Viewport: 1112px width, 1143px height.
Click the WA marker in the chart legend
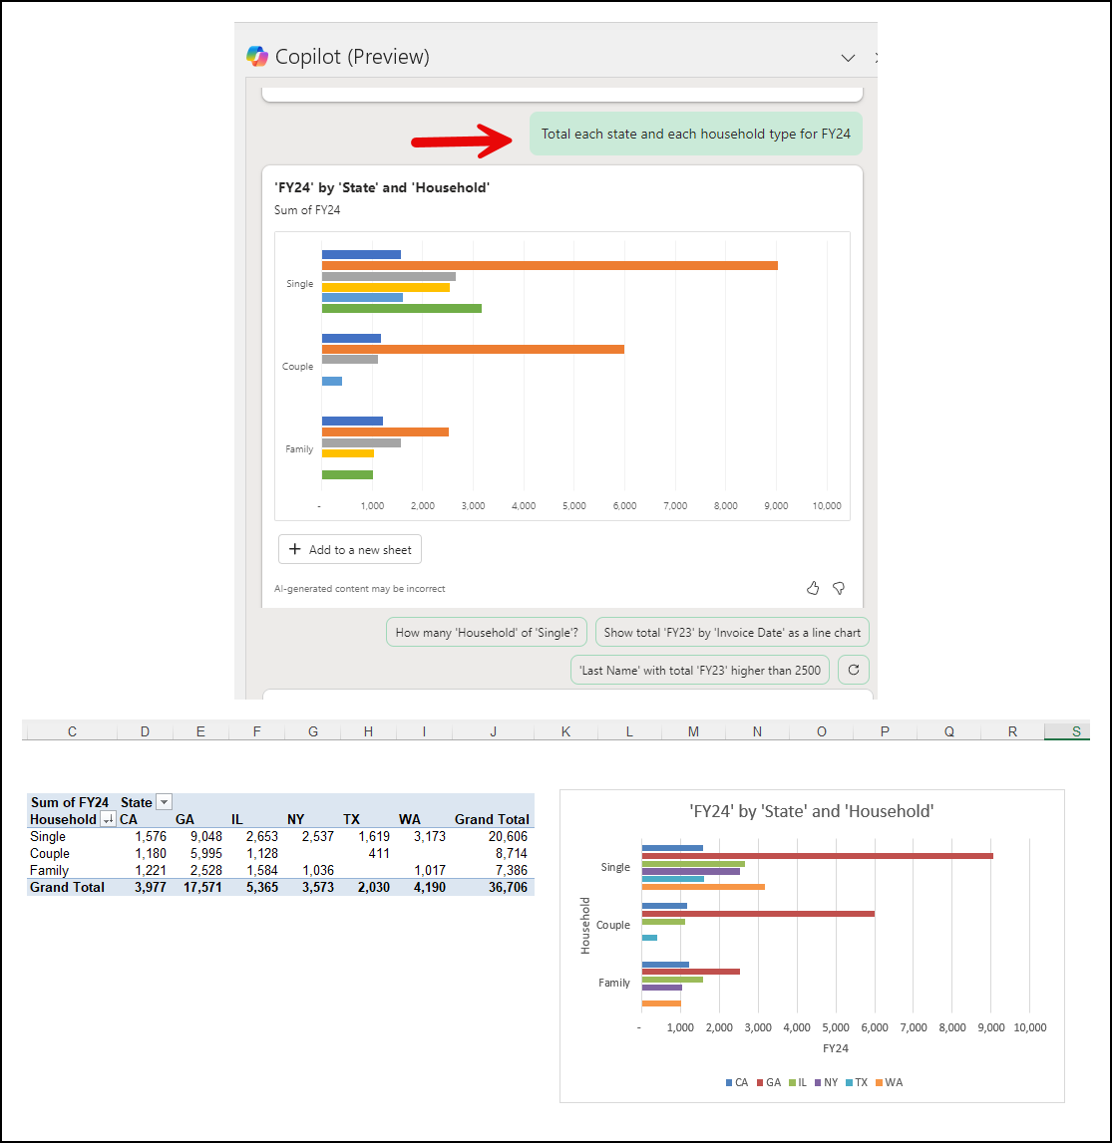click(879, 1082)
